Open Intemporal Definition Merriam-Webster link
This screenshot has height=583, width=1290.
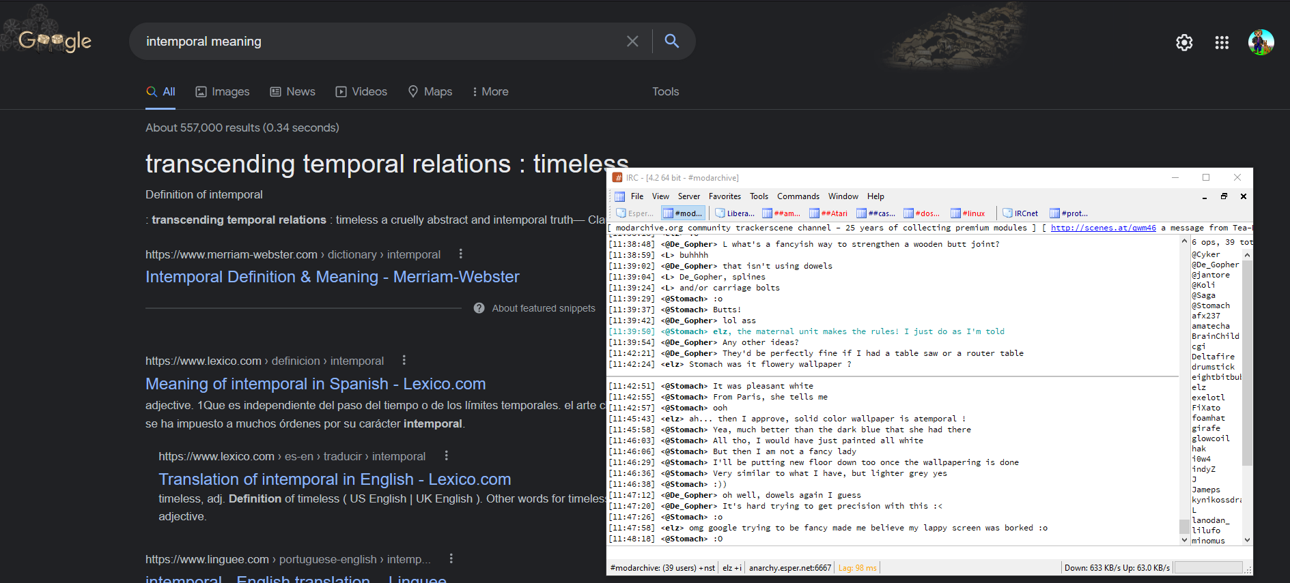(333, 277)
